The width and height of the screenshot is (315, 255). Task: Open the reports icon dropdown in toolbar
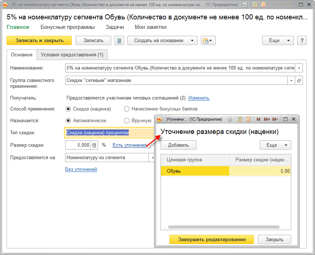208,41
